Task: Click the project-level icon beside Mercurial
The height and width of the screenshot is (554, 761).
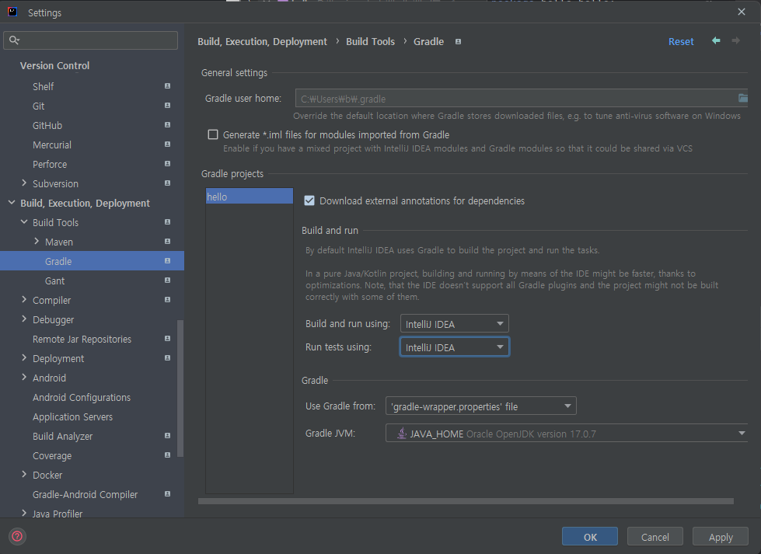Action: click(167, 144)
